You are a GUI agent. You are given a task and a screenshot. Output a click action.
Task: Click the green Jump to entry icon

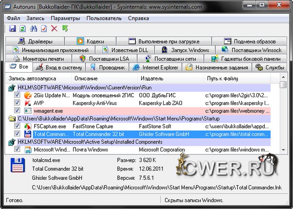click(x=65, y=29)
